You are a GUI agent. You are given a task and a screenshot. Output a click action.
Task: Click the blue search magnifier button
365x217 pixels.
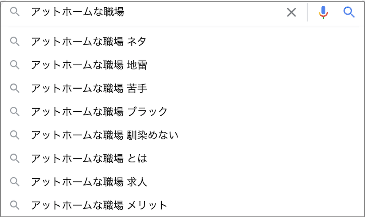point(349,12)
